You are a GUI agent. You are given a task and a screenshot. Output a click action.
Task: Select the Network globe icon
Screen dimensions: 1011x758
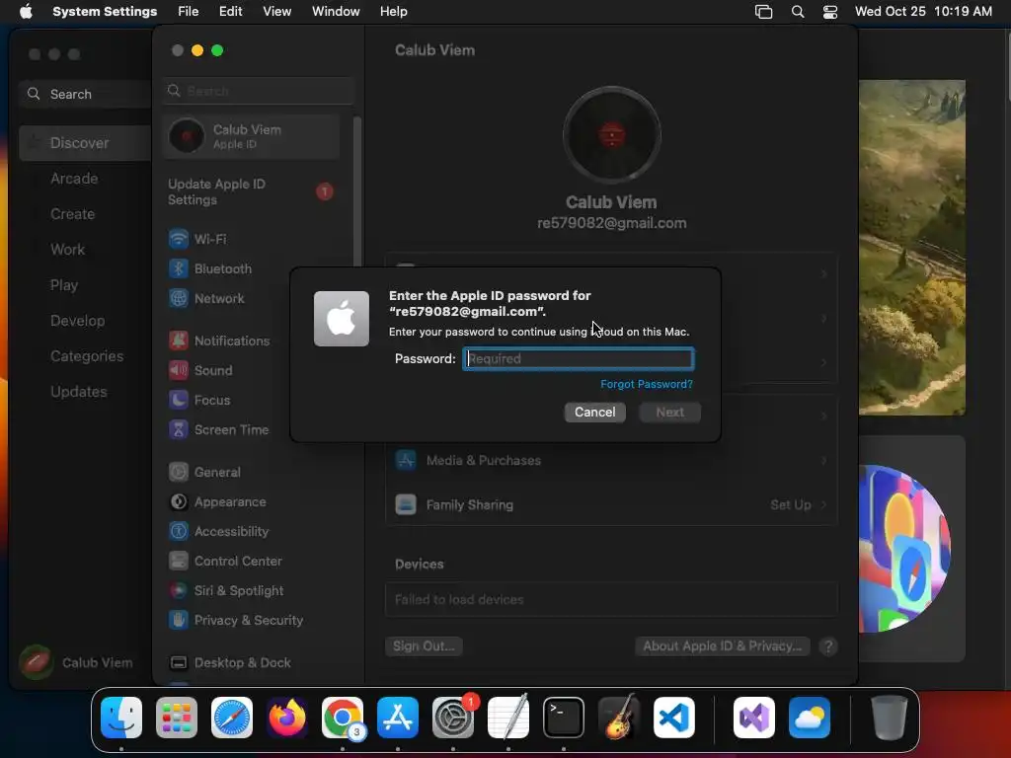coord(179,298)
